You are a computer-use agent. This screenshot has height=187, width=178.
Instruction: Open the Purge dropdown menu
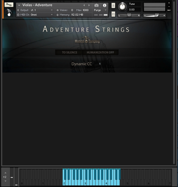pos(100,10)
